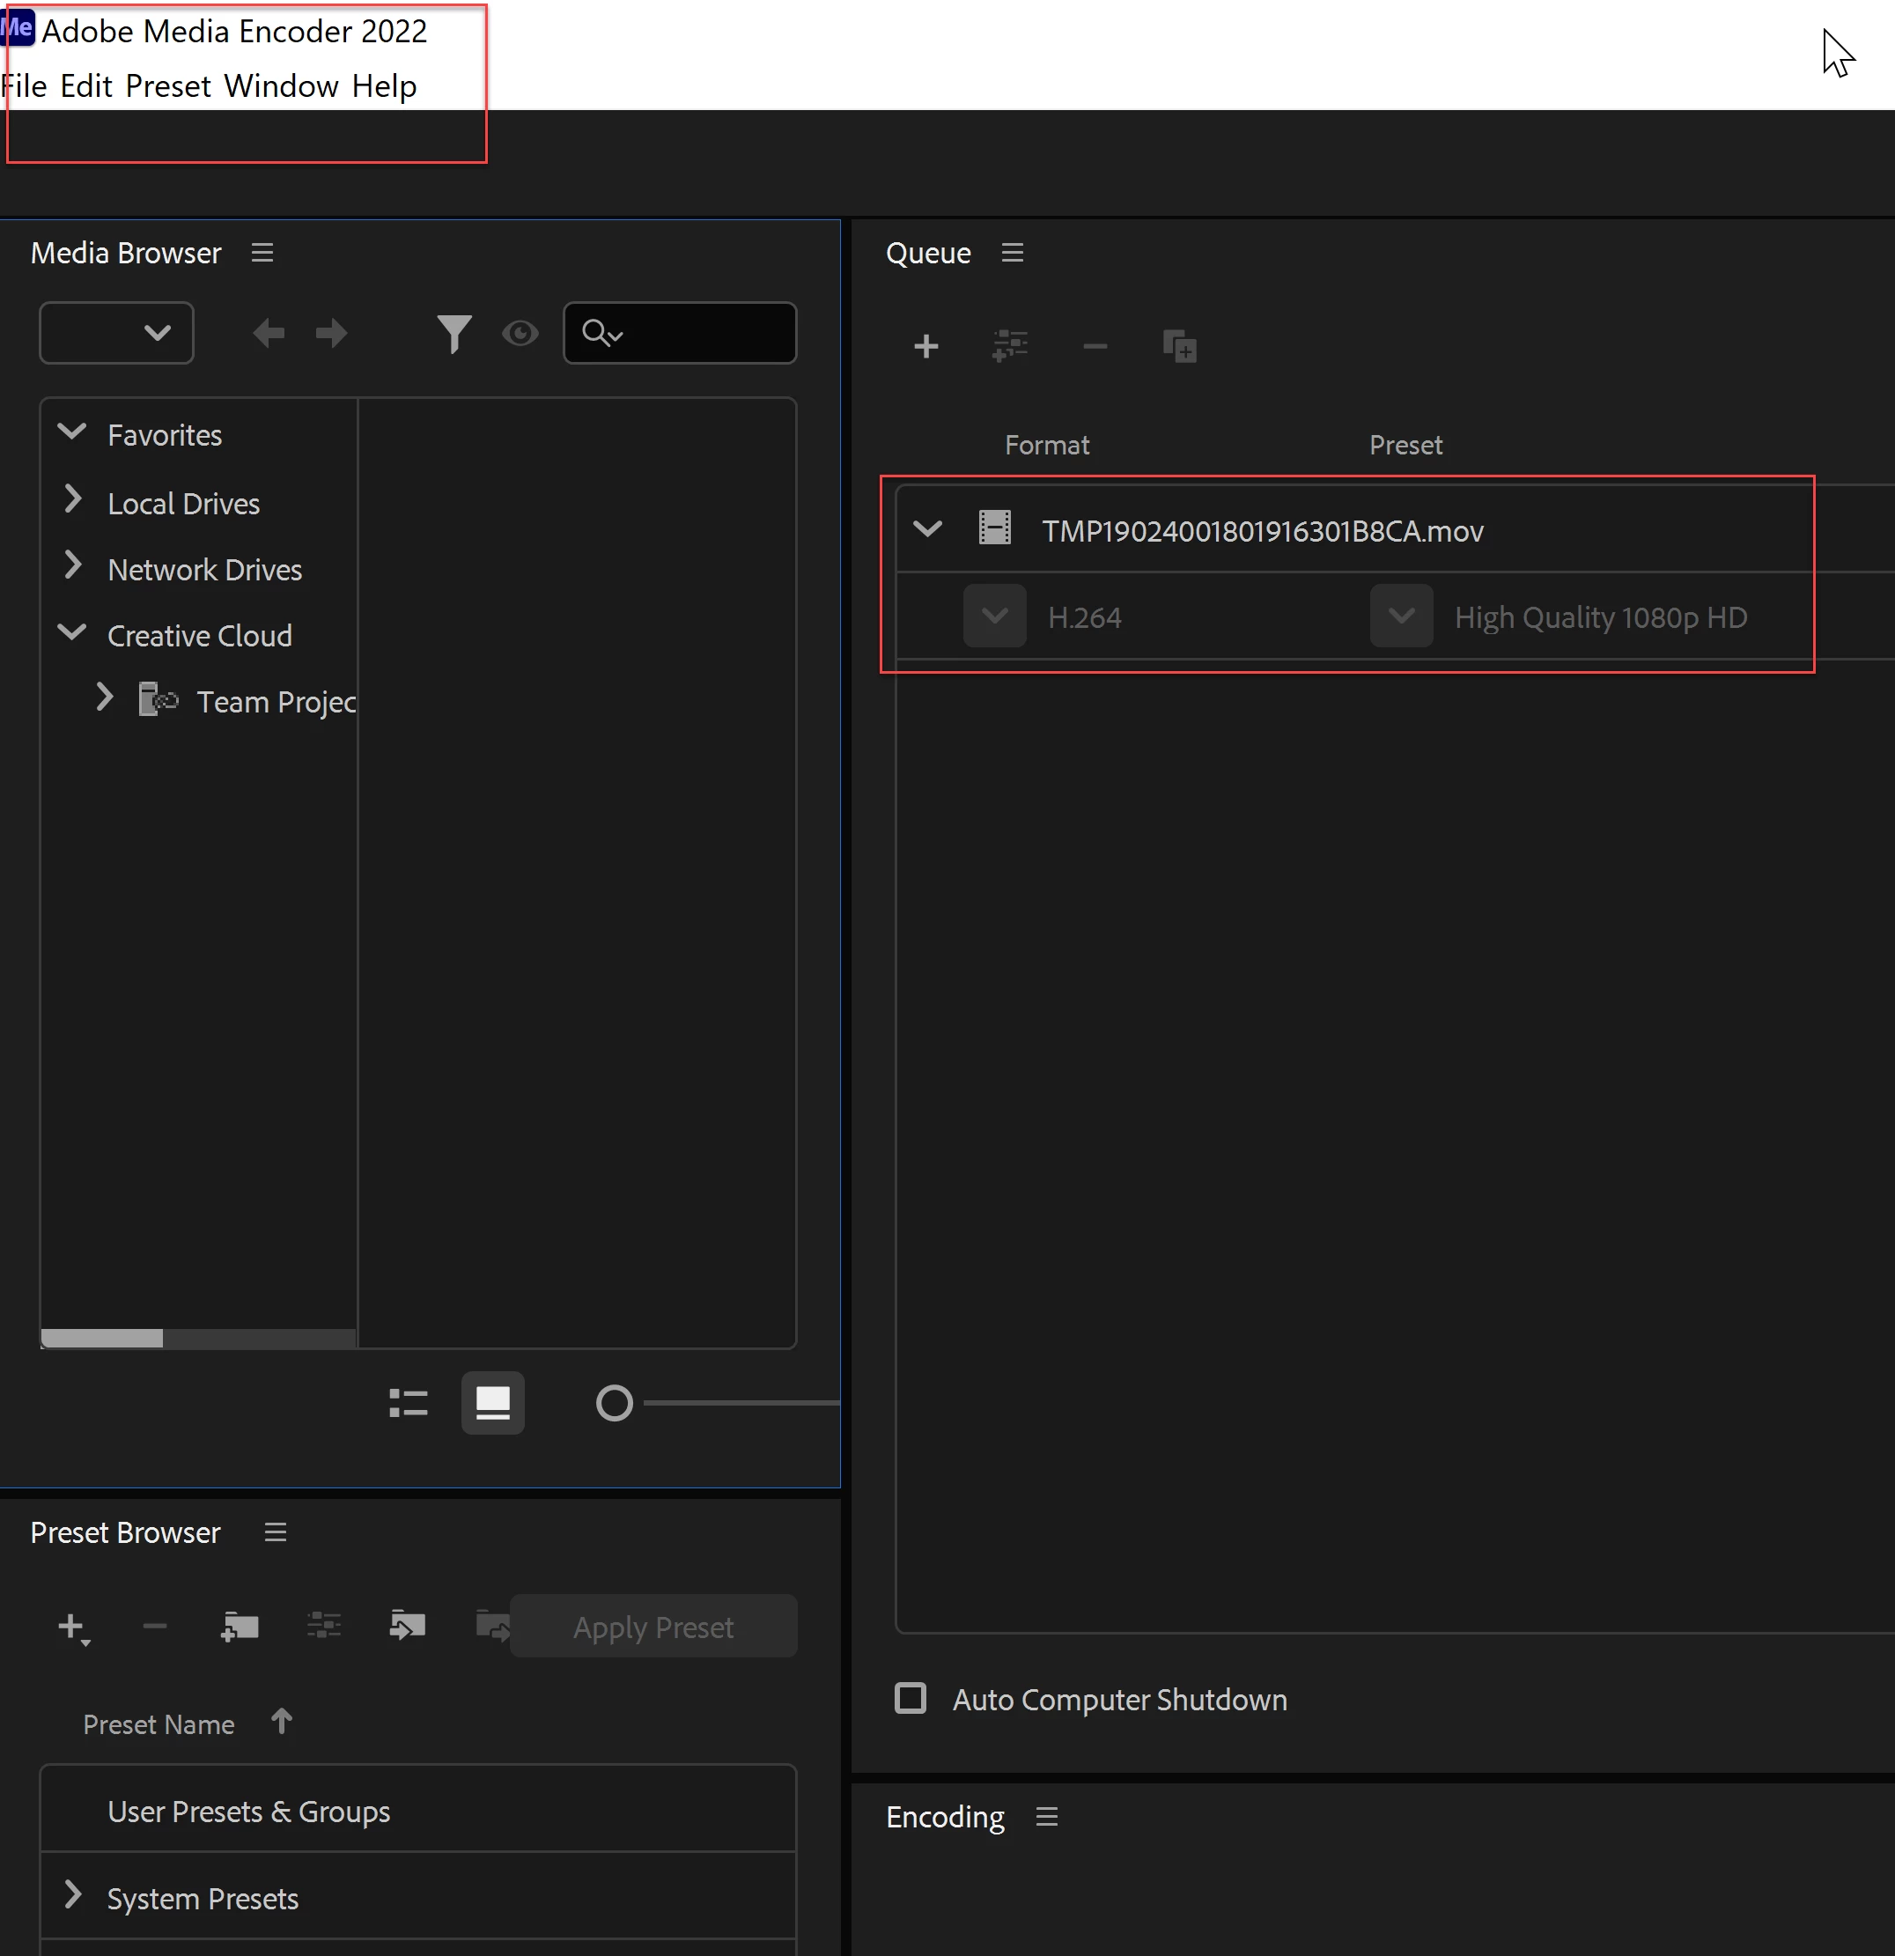1895x1956 pixels.
Task: Switch Media Browser to list view
Action: (x=408, y=1403)
